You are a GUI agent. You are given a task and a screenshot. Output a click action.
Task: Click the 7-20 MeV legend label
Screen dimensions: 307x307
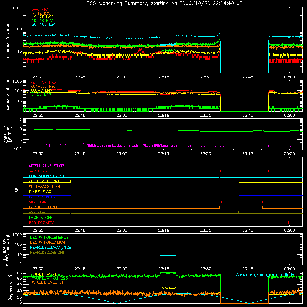41,94
